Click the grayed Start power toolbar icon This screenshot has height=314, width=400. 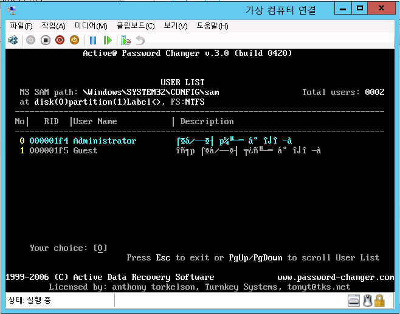(30, 40)
